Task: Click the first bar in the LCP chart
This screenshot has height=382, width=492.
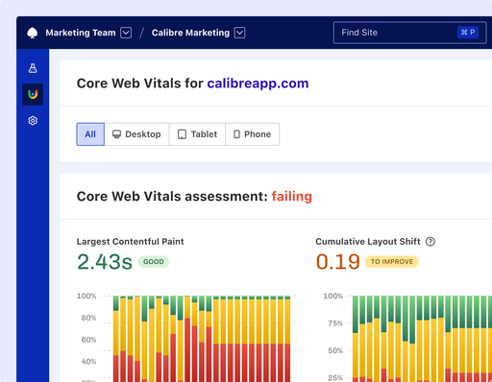Action: (x=116, y=339)
